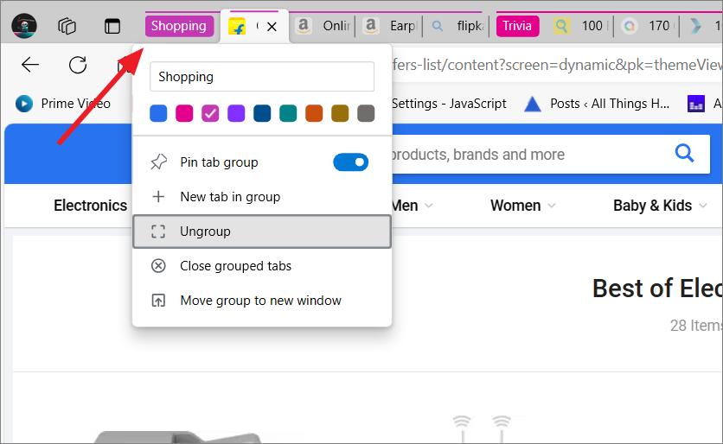
Task: Add New tab in group
Action: (x=262, y=197)
